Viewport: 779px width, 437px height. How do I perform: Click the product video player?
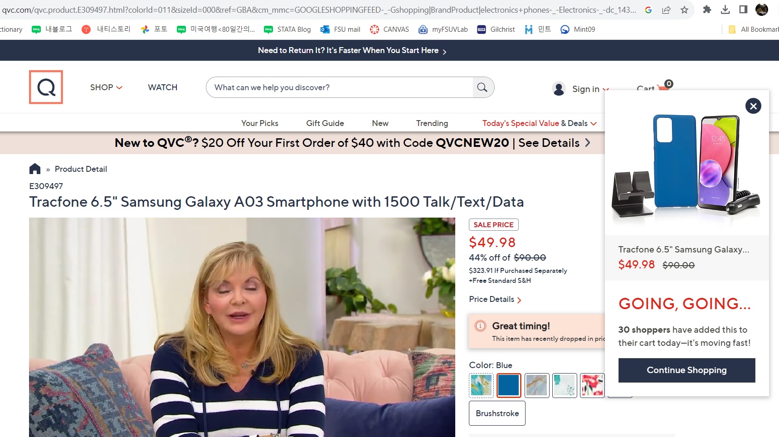click(x=242, y=327)
